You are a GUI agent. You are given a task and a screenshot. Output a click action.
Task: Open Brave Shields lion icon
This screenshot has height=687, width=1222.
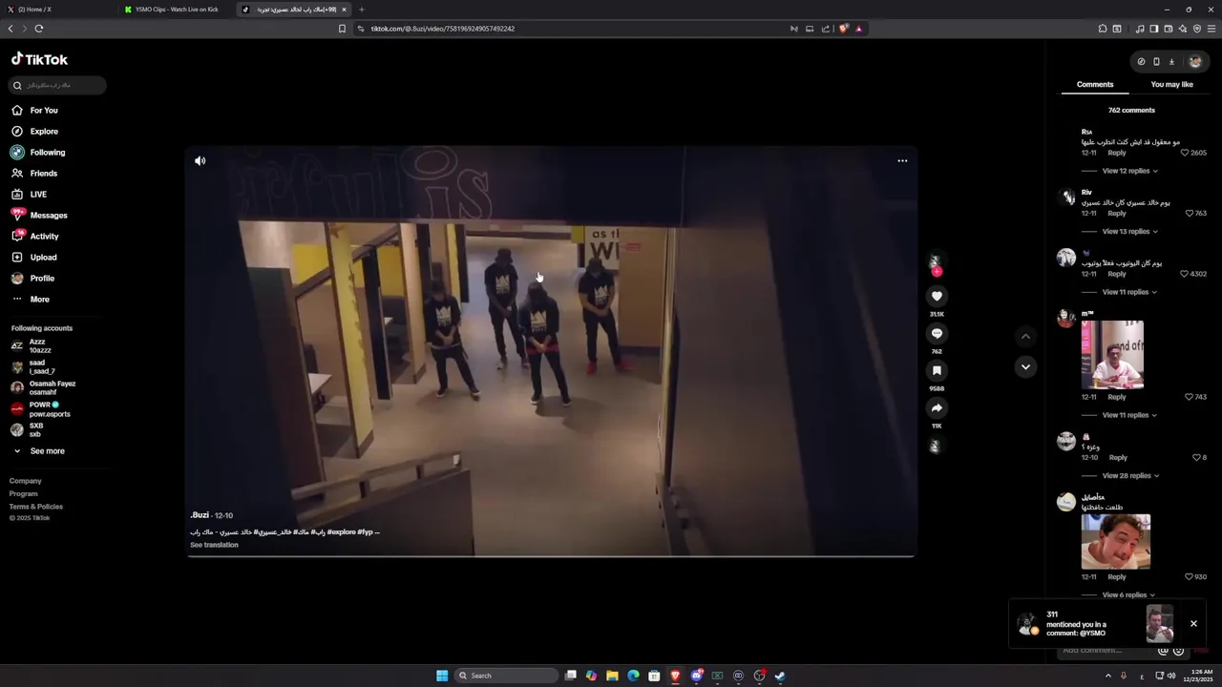(843, 29)
